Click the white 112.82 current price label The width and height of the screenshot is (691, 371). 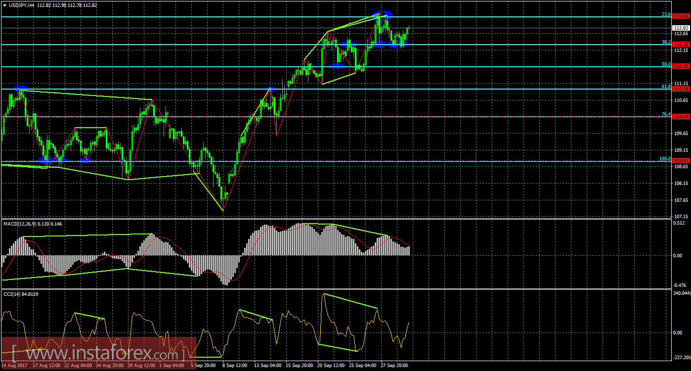tap(682, 28)
